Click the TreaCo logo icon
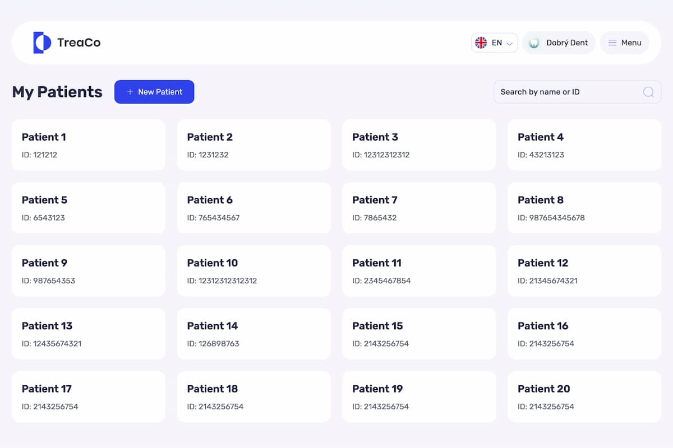 tap(42, 43)
